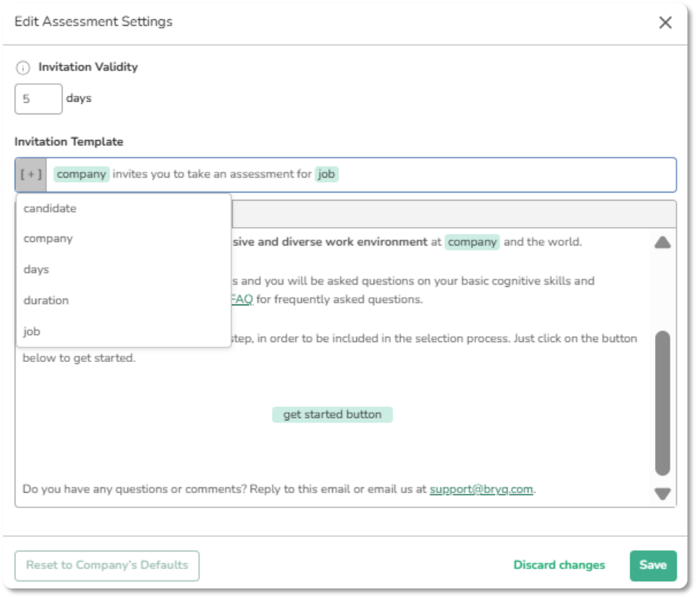
Task: Click the Invitation Validity info icon
Action: 23,67
